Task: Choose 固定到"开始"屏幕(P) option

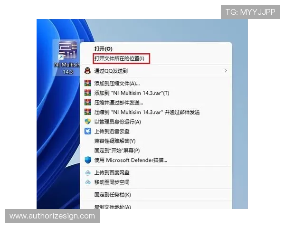Action: click(x=156, y=151)
